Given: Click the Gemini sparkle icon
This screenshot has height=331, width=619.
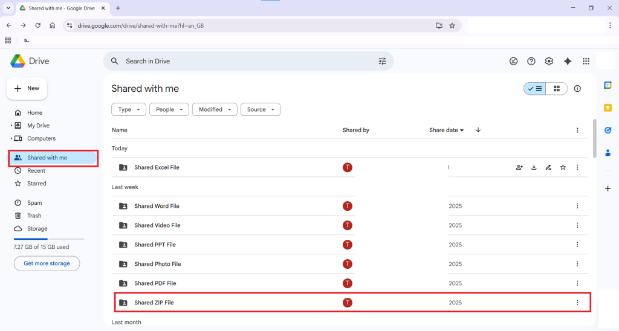Looking at the screenshot, I should point(567,61).
